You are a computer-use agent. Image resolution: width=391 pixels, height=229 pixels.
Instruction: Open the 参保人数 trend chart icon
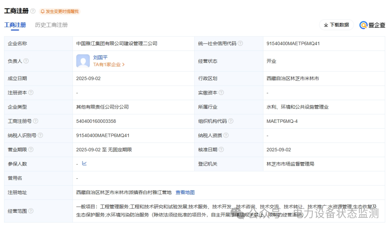[x=84, y=163]
